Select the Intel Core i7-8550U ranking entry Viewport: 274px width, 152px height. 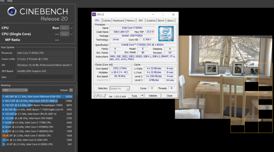[x=37, y=135]
